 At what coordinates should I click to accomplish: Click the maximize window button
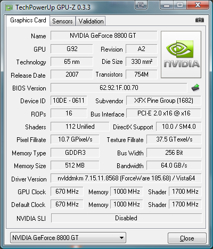coord(180,5)
